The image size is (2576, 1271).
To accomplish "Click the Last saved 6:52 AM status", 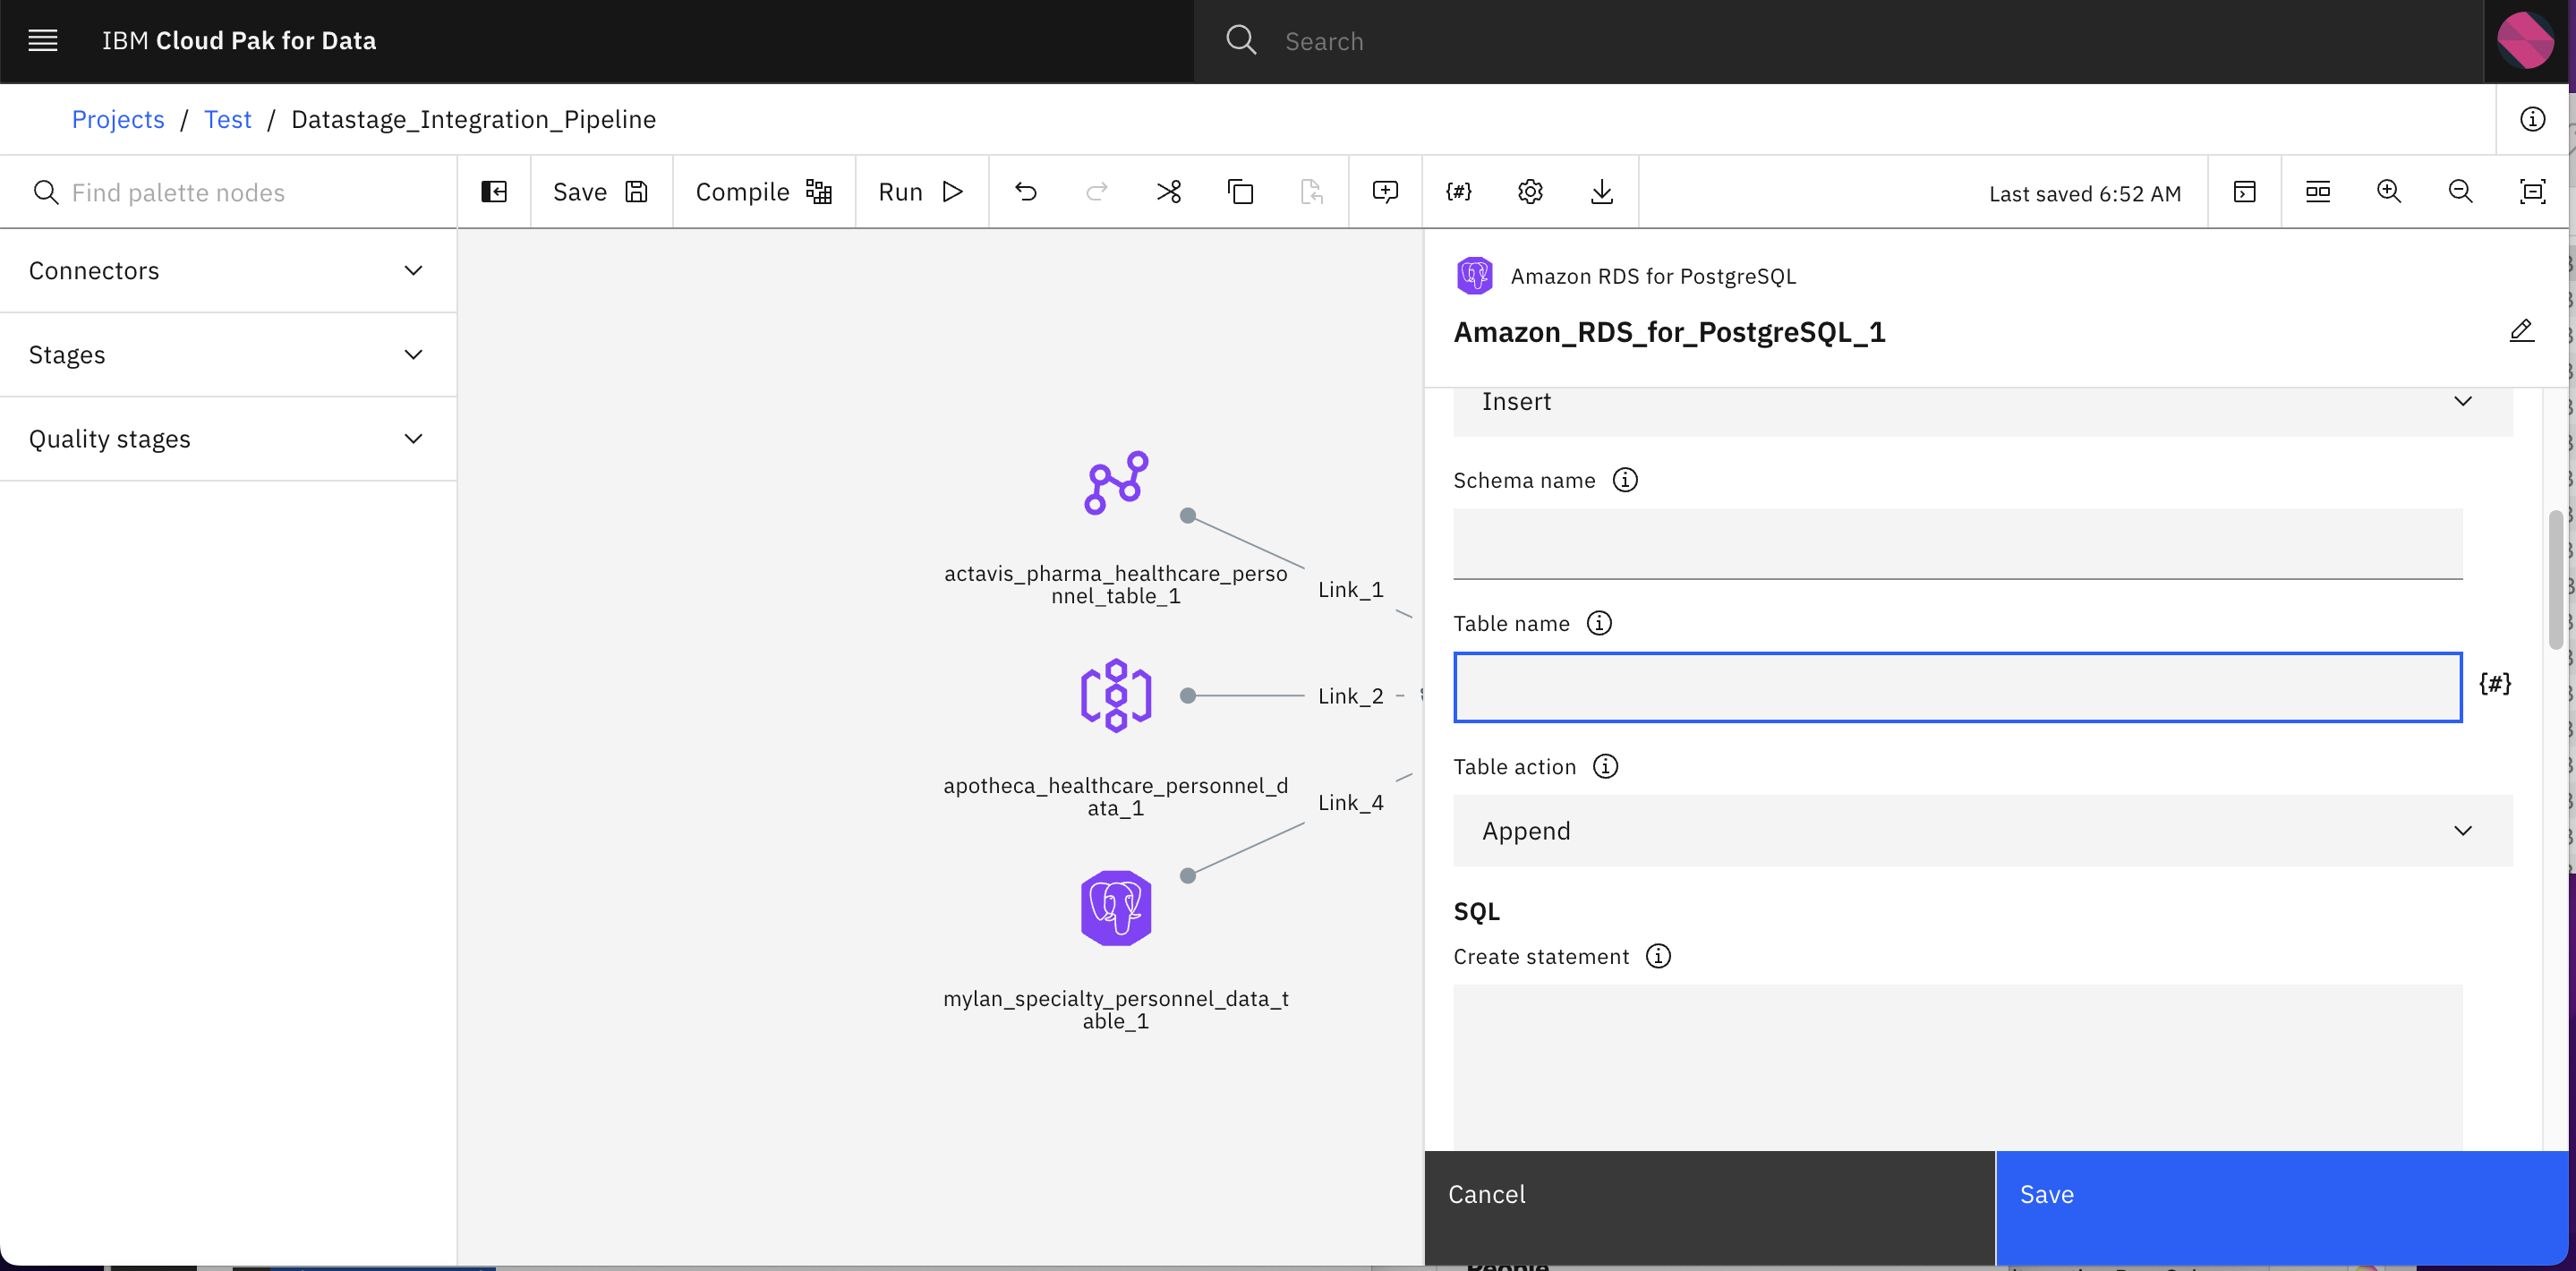I will tap(2085, 194).
